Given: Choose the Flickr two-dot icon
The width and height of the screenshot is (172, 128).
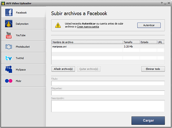Looking at the screenshot, I should tap(9, 81).
